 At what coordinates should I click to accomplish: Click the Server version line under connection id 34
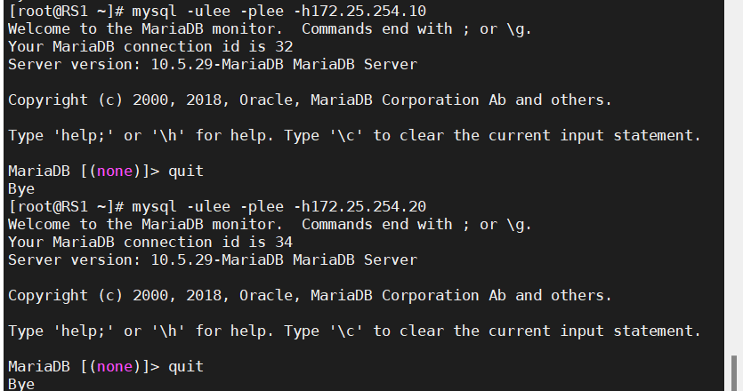point(213,259)
